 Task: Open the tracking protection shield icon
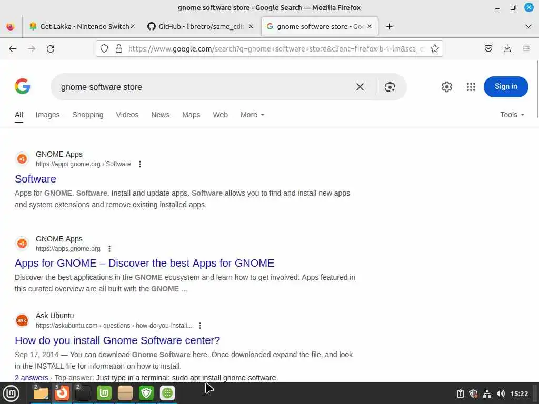[x=104, y=49]
